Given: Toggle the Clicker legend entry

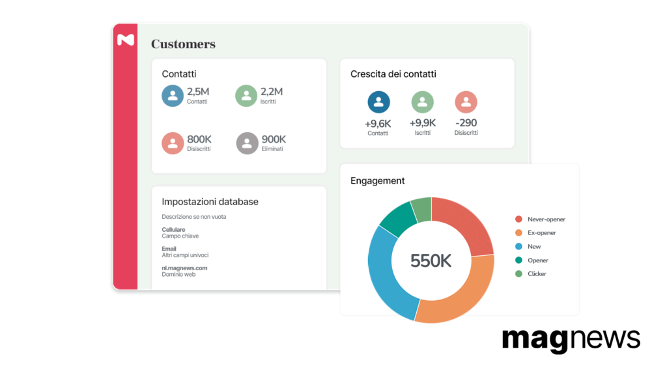Looking at the screenshot, I should click(x=531, y=274).
